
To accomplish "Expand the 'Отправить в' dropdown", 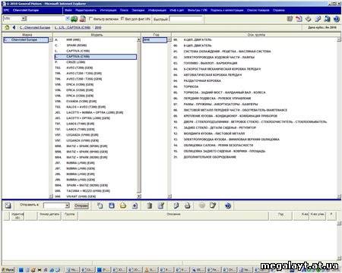I will pyautogui.click(x=67, y=206).
